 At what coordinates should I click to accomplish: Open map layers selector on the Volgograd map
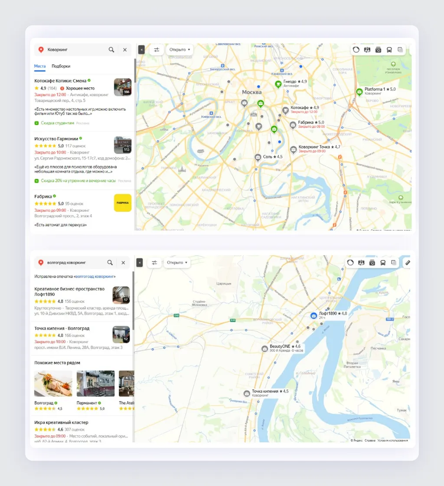(x=394, y=263)
